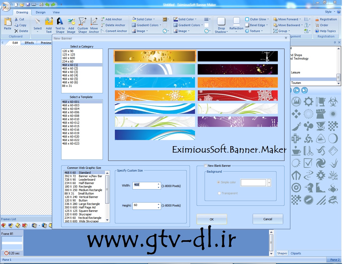Click the Registration icon in the ribbon
Viewport: 343px width, 264px height.
(317, 19)
